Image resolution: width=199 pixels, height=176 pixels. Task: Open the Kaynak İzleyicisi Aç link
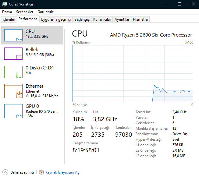coord(62,172)
